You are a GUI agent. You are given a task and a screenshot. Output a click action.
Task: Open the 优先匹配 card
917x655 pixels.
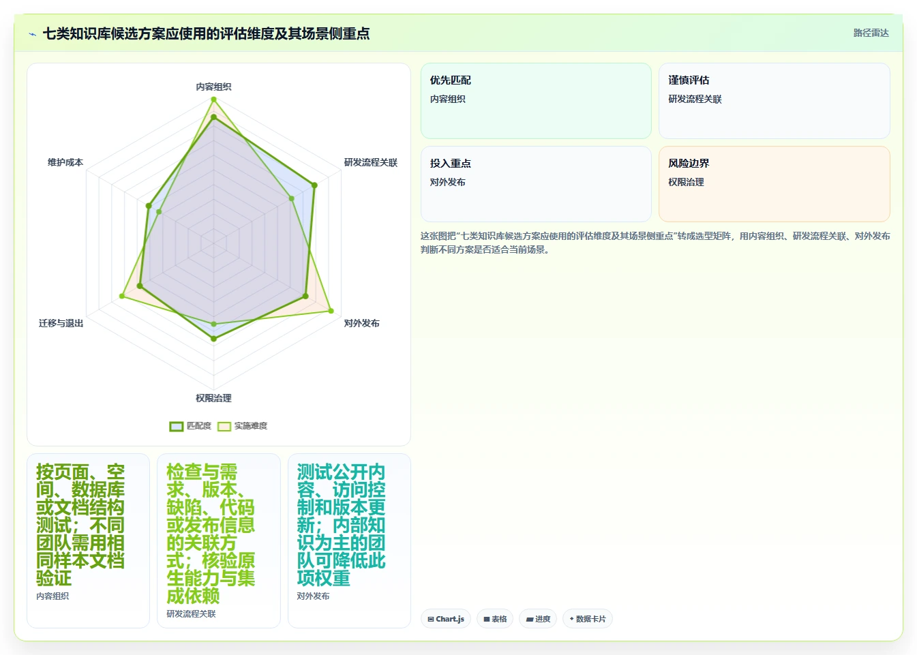536,101
